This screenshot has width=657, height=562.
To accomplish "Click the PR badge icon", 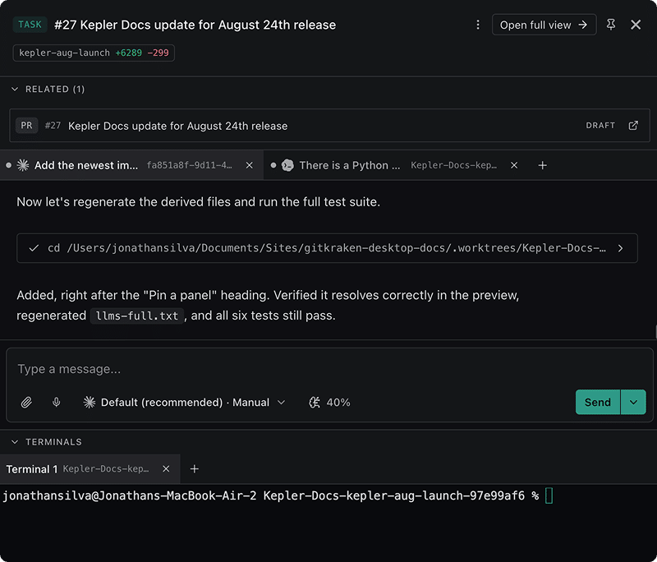I will (26, 126).
